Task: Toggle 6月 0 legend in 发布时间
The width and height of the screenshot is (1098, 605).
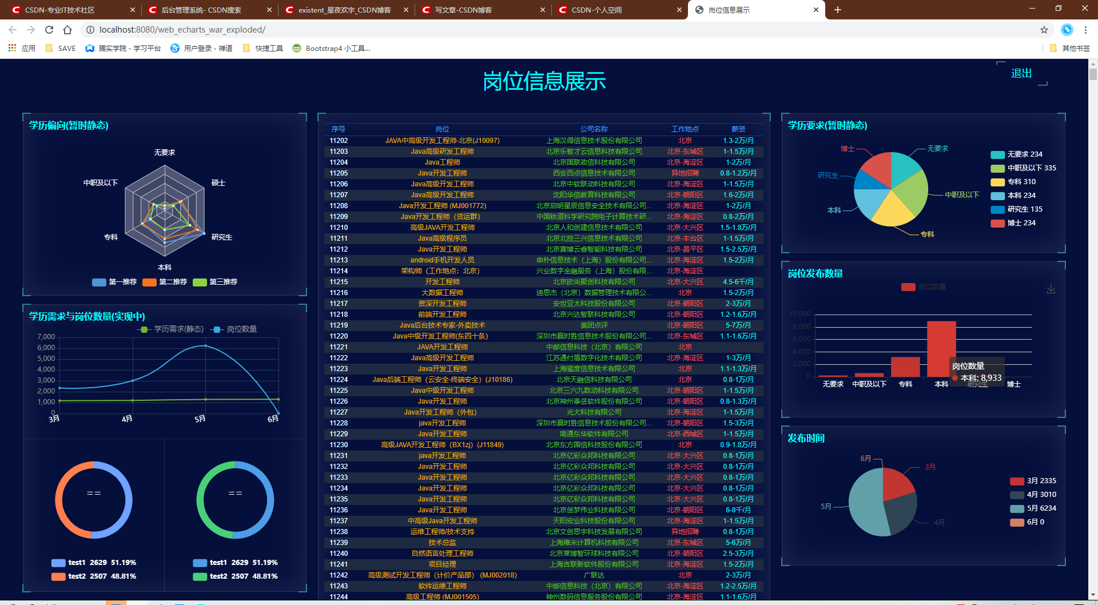Action: tap(1027, 522)
